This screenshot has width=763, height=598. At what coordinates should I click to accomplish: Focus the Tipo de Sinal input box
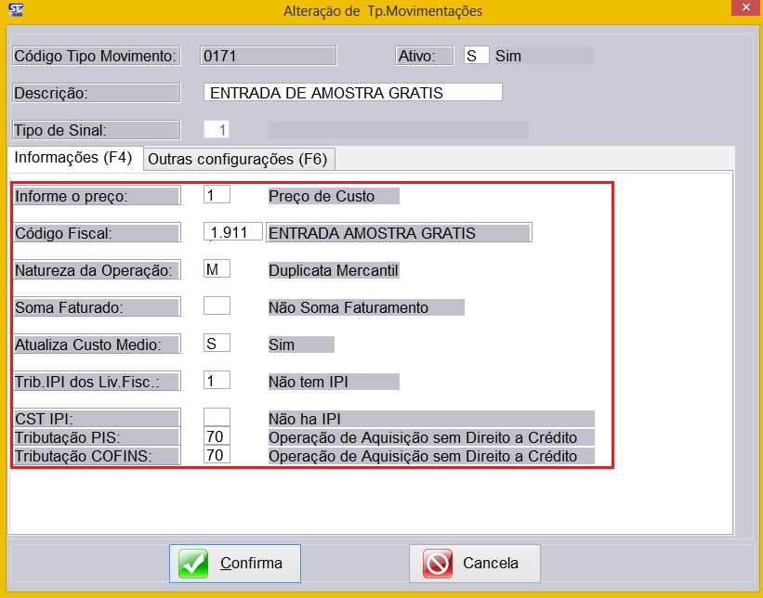click(x=217, y=130)
